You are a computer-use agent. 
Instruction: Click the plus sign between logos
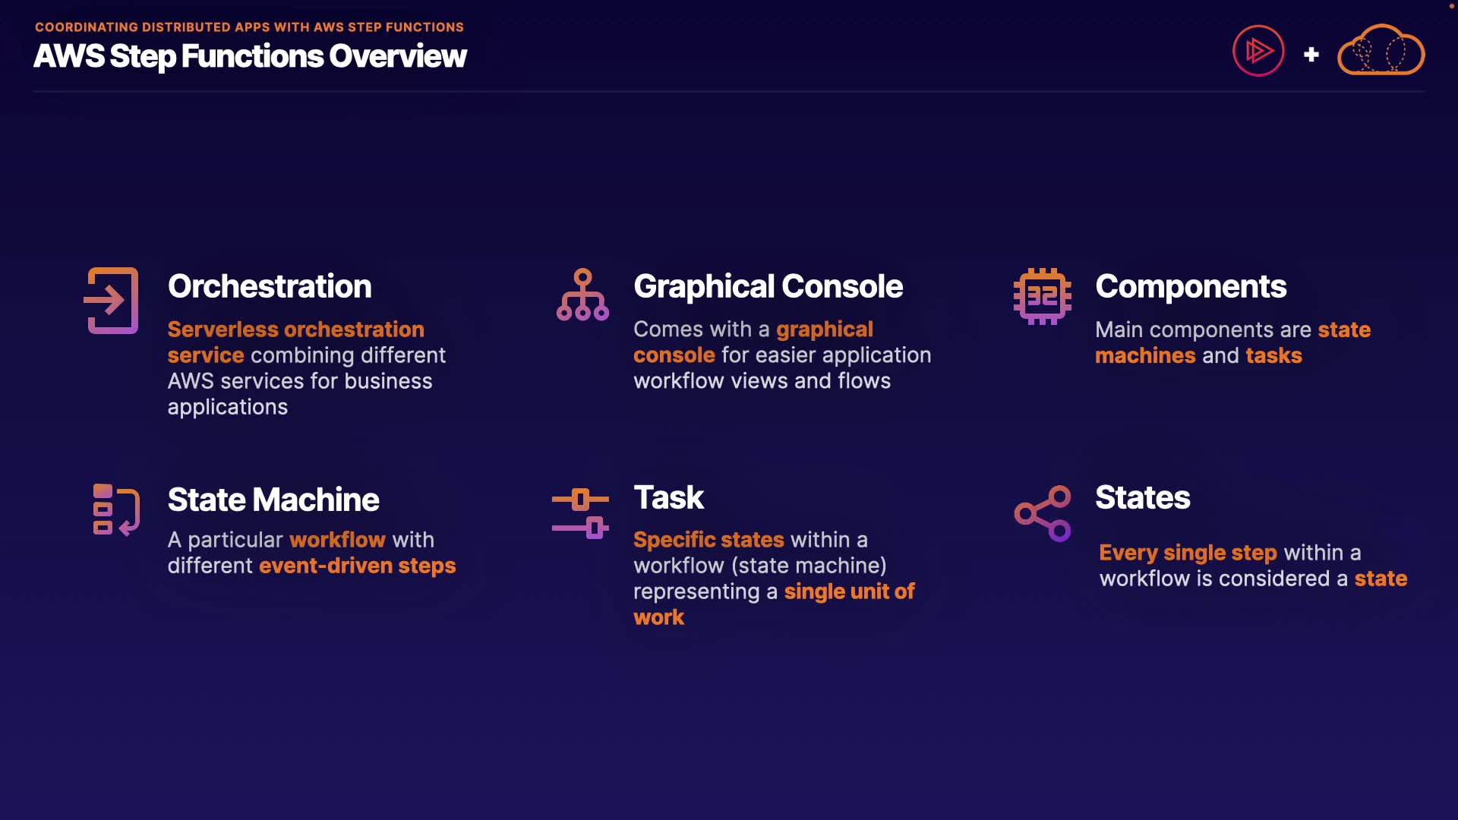click(1311, 55)
